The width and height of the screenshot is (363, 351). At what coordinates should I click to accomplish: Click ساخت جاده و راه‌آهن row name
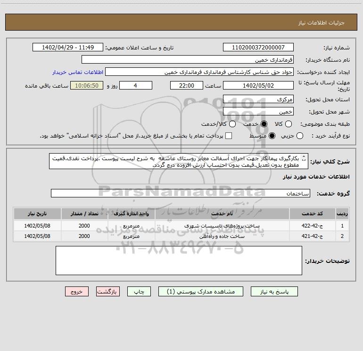click(222, 236)
